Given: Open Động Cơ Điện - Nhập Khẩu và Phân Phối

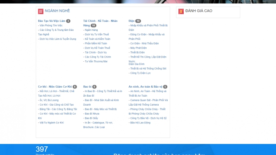Looking at the screenshot, I should (x=147, y=37).
